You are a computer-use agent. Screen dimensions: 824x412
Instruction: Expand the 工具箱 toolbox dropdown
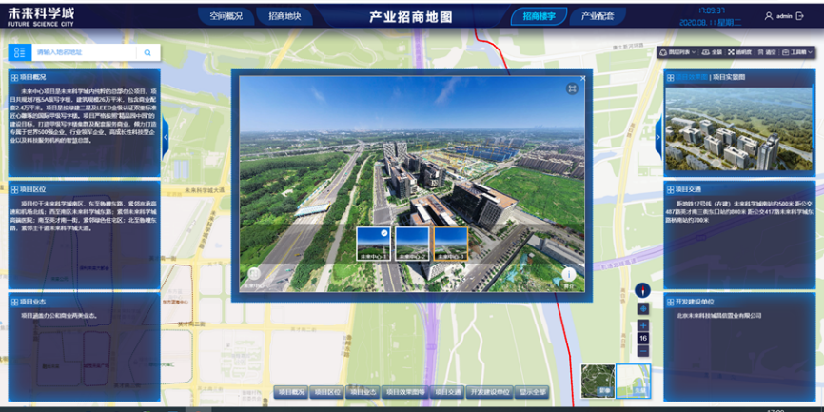[797, 52]
